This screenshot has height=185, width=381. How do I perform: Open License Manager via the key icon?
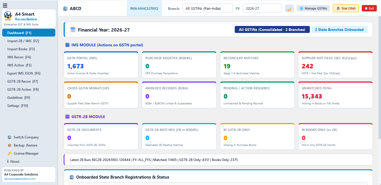click(x=9, y=153)
